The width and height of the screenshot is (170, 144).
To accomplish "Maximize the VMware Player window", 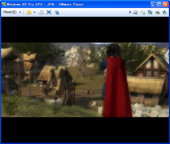I will point(160,5).
